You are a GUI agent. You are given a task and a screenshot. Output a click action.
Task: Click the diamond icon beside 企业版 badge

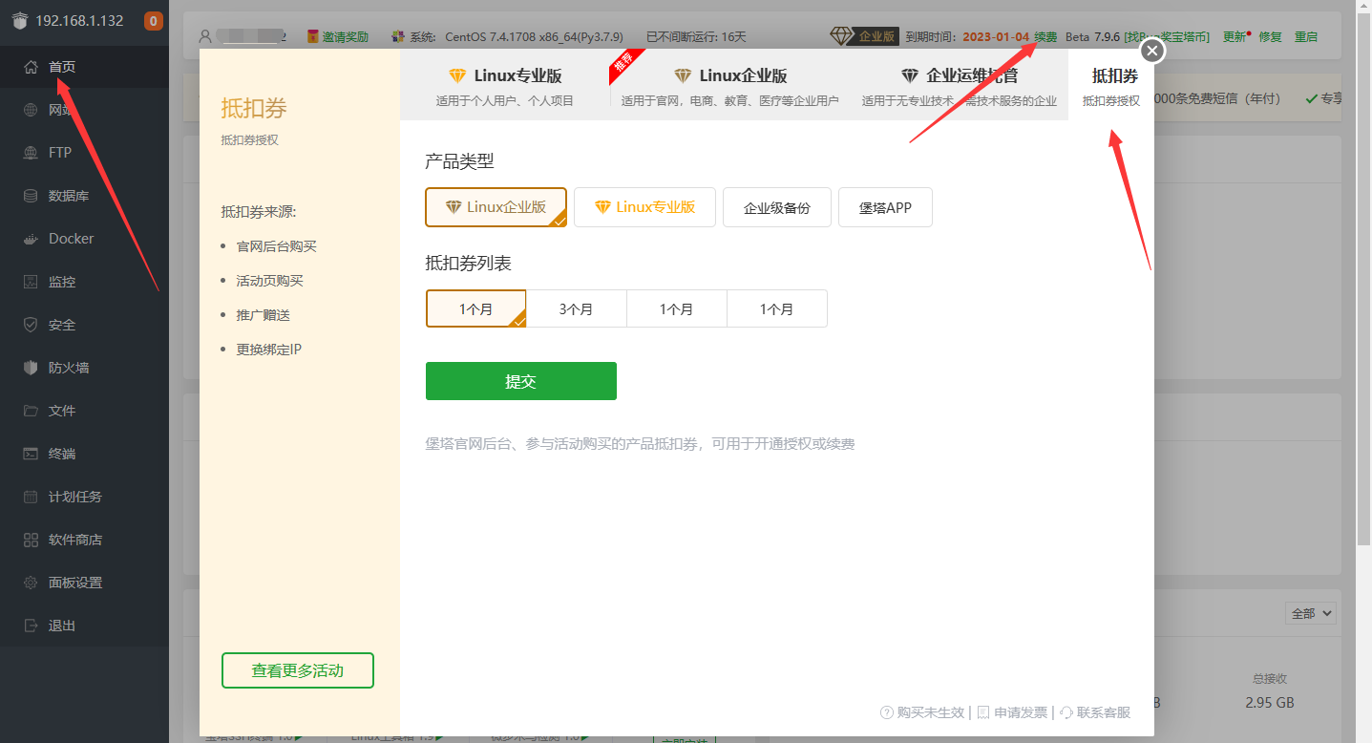(x=842, y=36)
